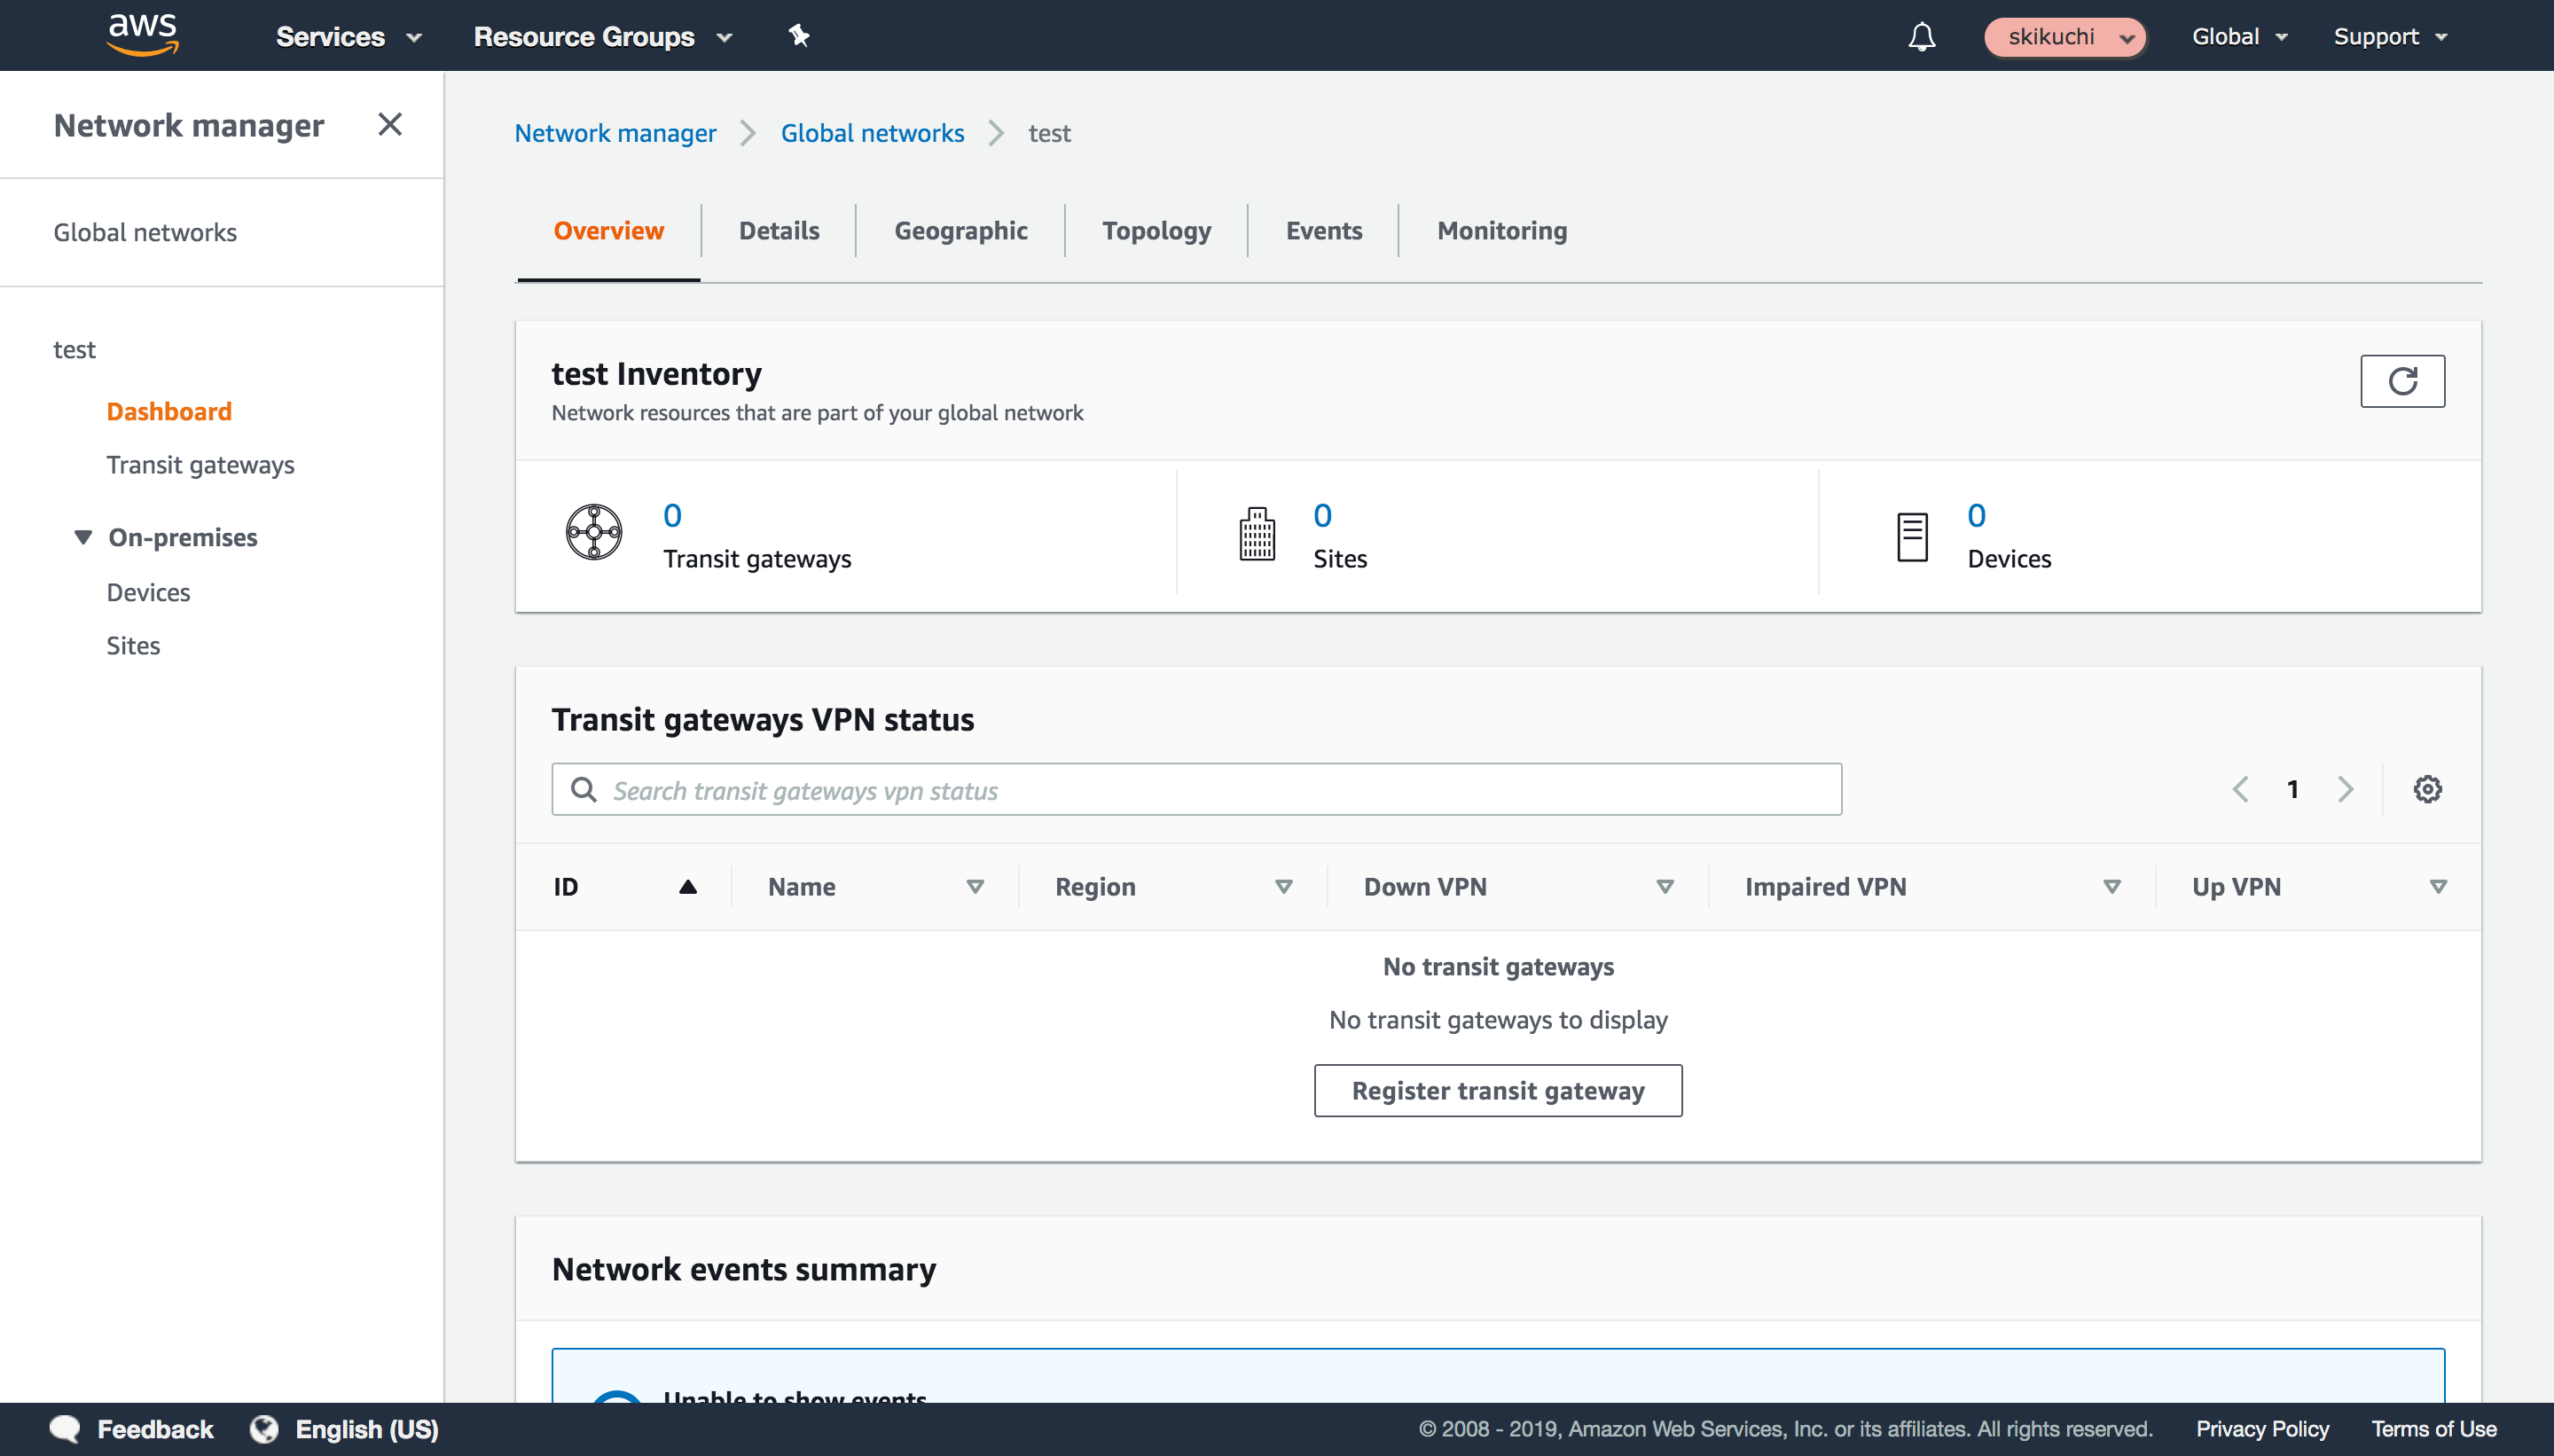Image resolution: width=2554 pixels, height=1456 pixels.
Task: Click the pin icon in the top bar
Action: pyautogui.click(x=799, y=36)
